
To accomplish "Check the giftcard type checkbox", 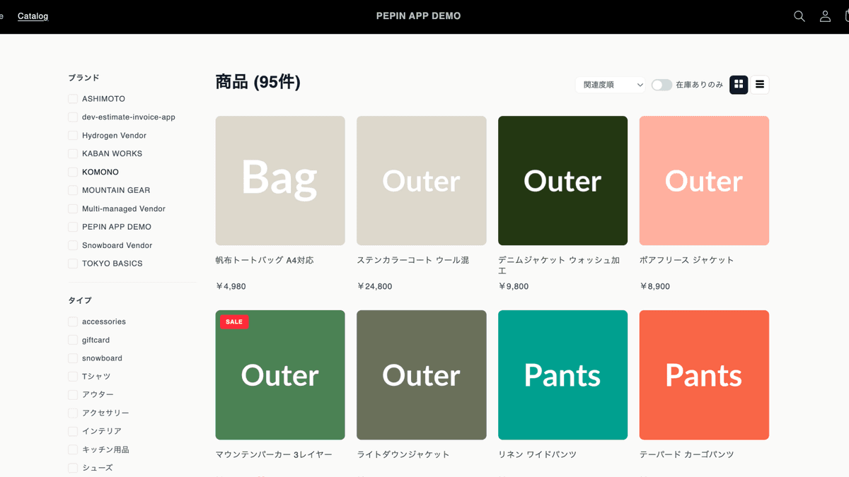I will coord(73,339).
